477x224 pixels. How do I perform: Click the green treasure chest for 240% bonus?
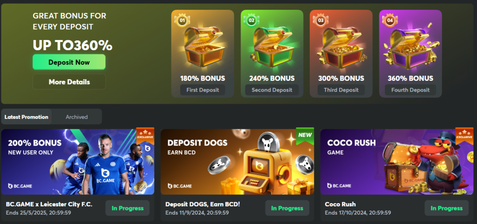[272, 46]
